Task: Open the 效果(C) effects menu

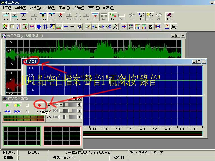Action: point(35,8)
